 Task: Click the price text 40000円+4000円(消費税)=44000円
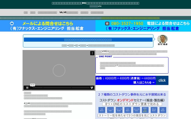(130, 78)
